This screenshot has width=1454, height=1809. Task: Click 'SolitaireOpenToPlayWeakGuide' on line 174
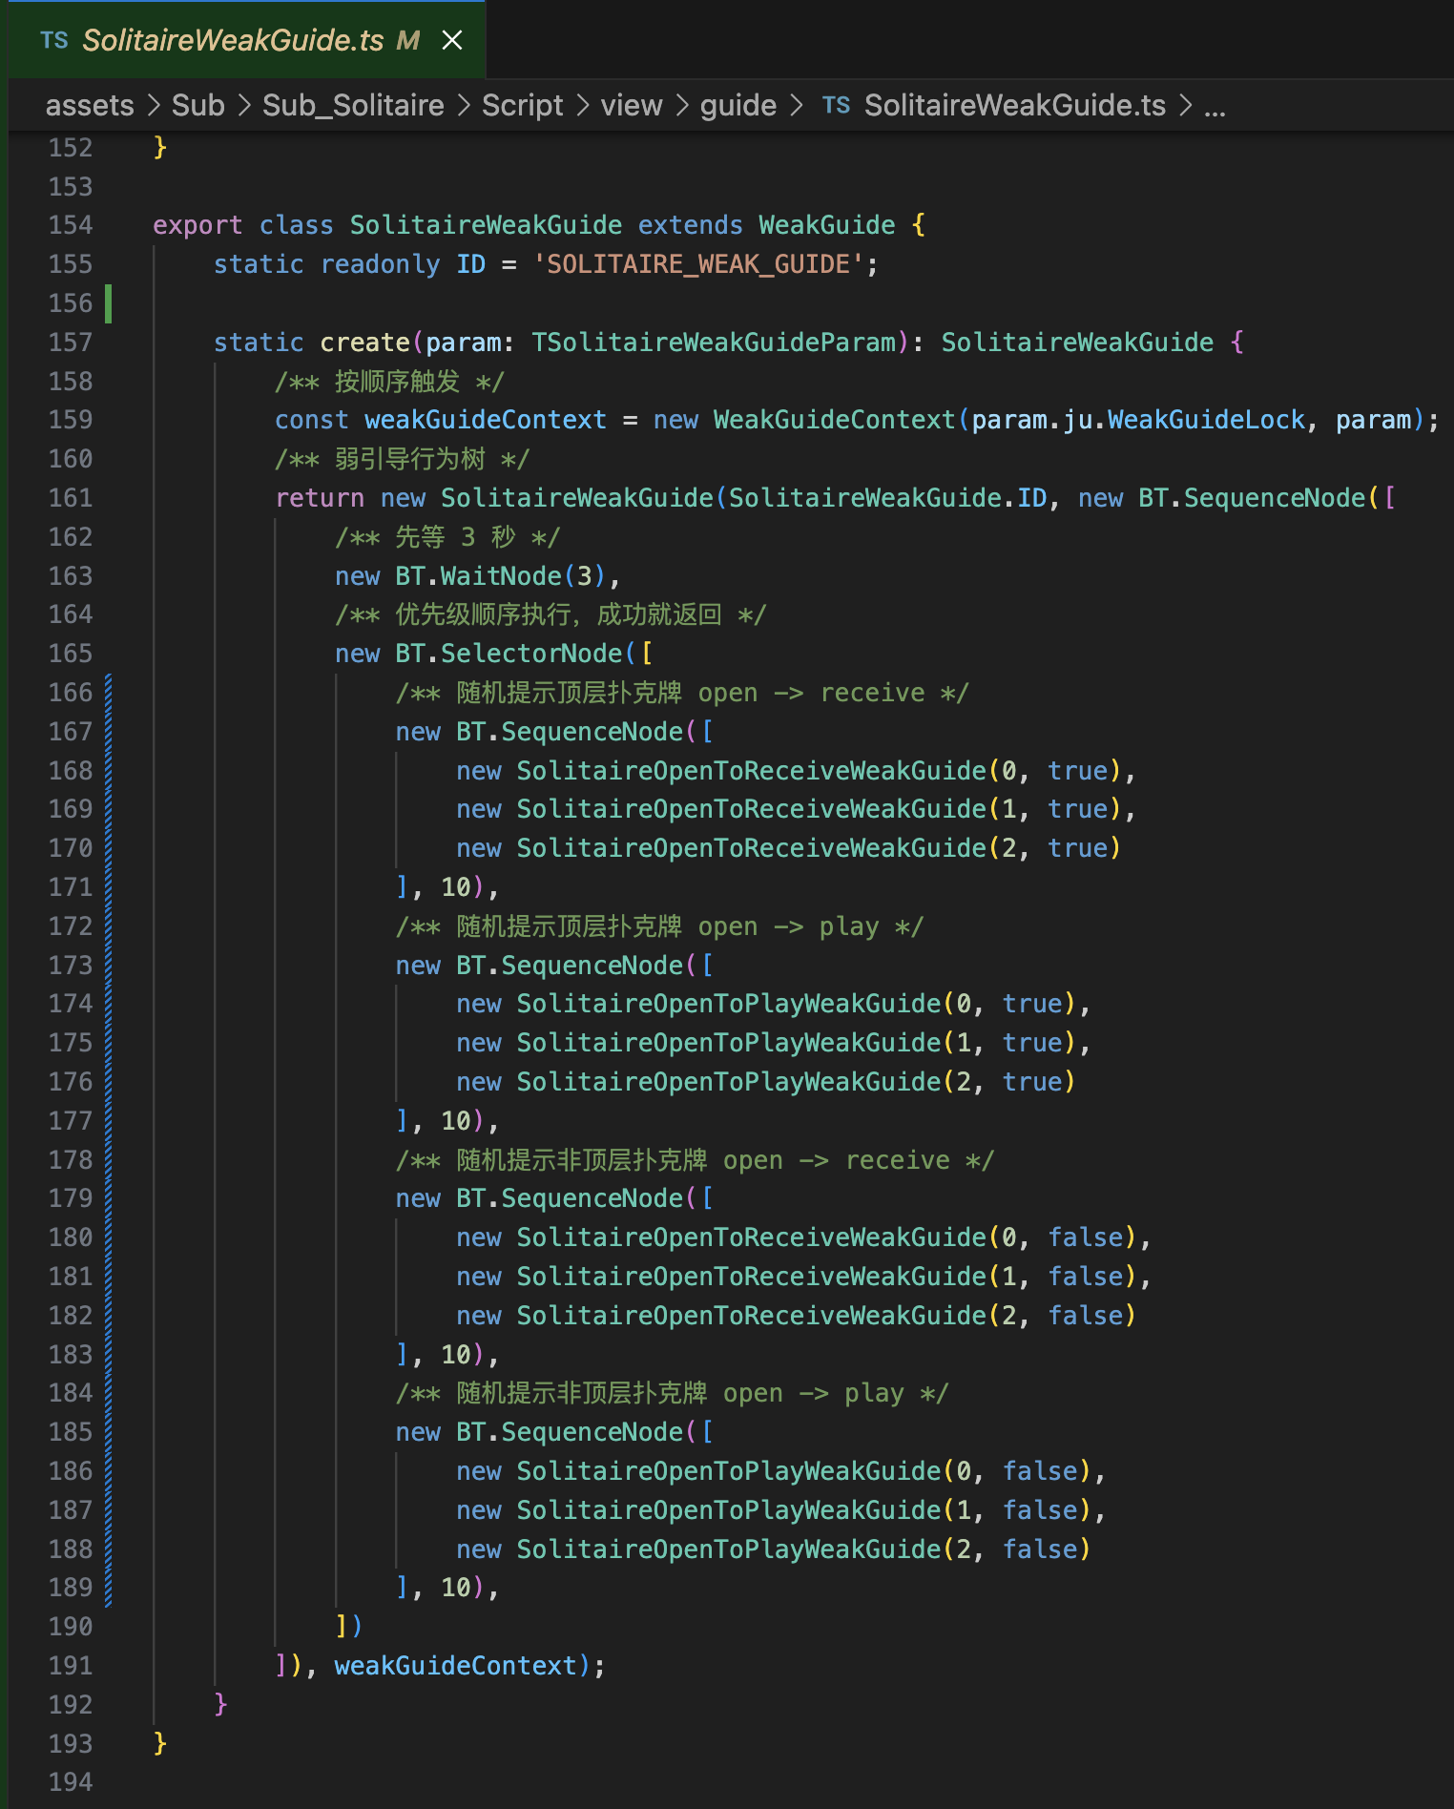(729, 1004)
